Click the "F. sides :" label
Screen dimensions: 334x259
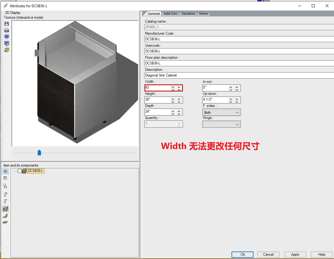[210, 106]
